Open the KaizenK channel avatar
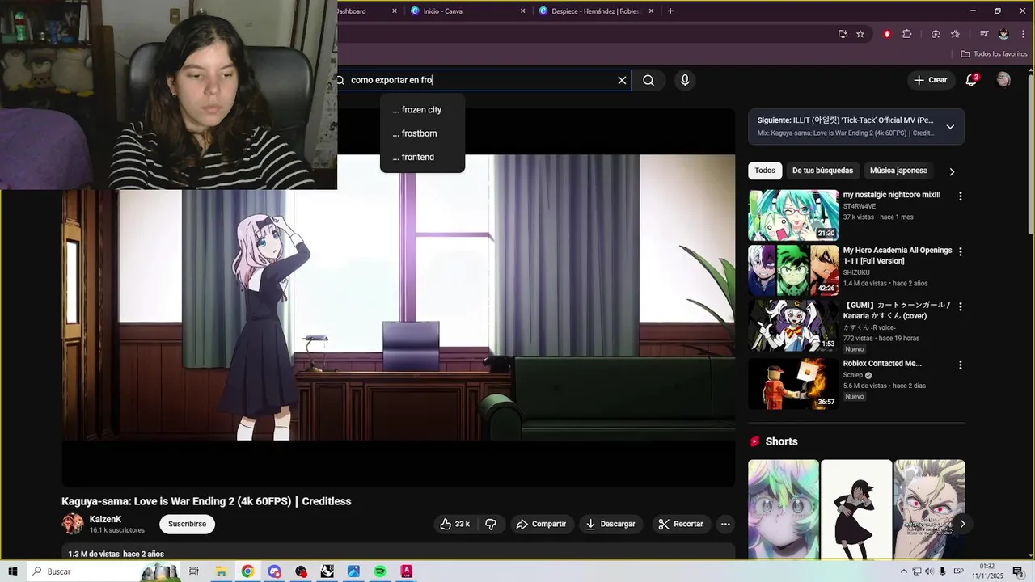1035x582 pixels. tap(73, 524)
